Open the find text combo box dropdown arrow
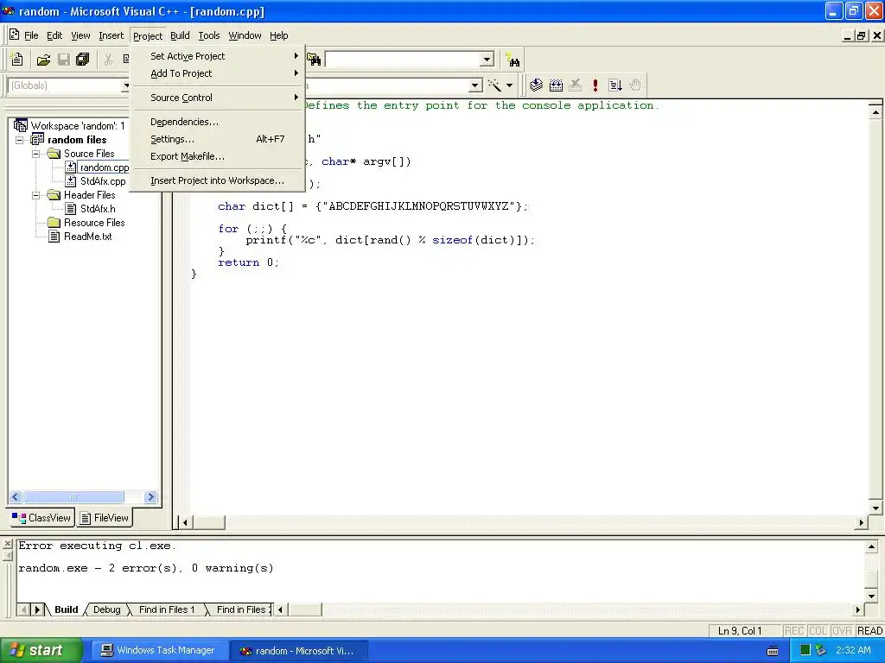The width and height of the screenshot is (885, 663). (487, 60)
